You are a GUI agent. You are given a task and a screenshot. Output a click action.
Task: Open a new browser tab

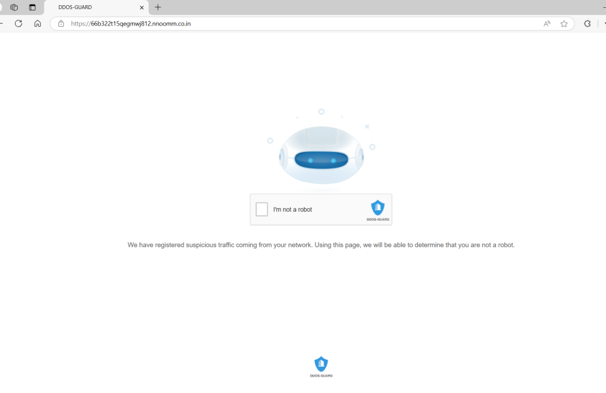tap(157, 8)
